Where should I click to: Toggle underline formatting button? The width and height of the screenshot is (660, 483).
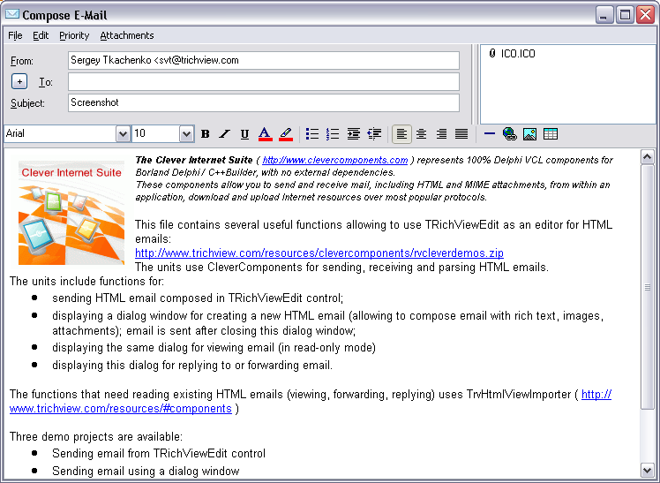[244, 134]
